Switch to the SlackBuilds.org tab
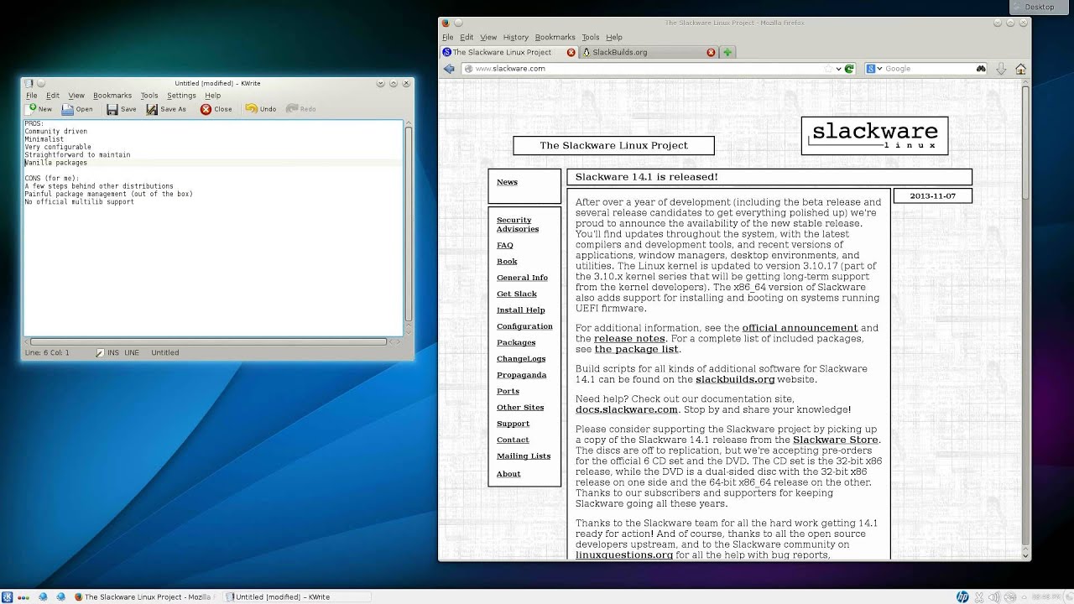 648,52
